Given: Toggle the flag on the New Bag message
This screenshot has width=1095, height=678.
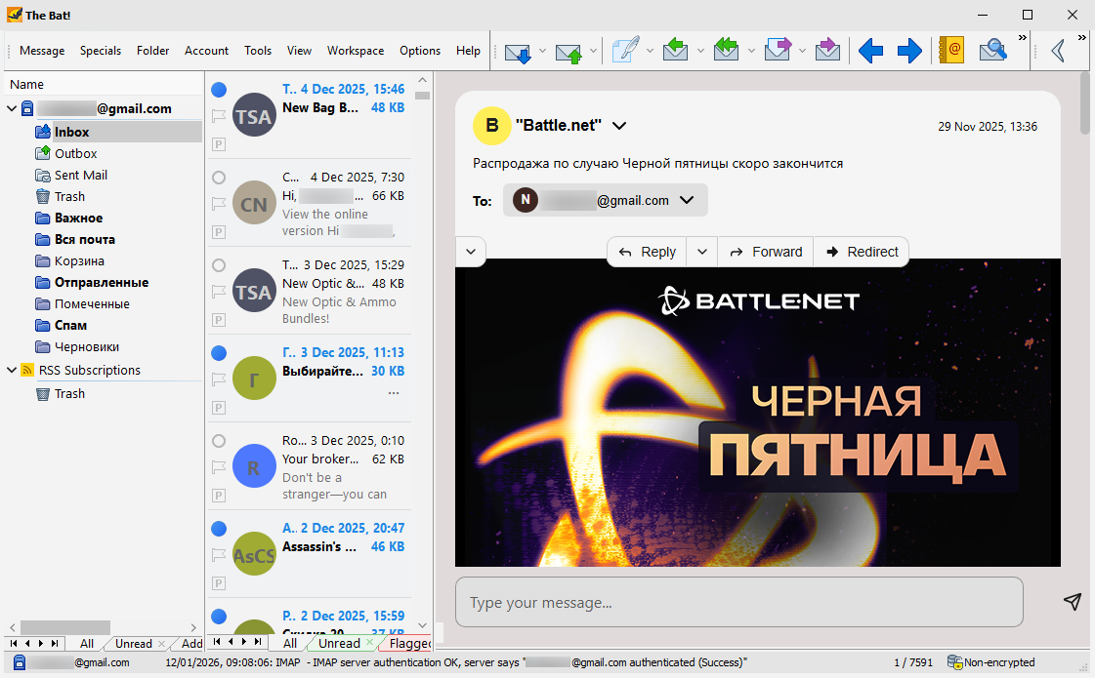Looking at the screenshot, I should pyautogui.click(x=219, y=116).
